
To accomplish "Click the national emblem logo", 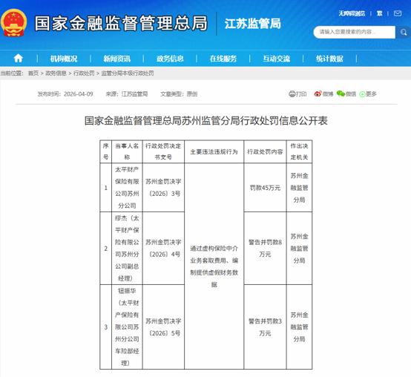I will [13, 23].
